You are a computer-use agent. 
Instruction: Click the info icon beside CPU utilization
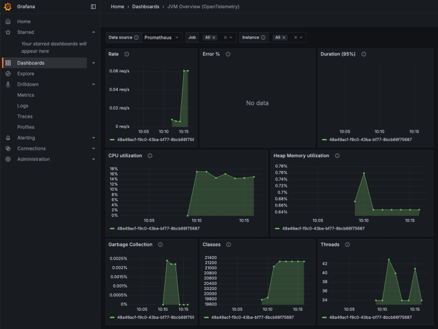tap(149, 155)
